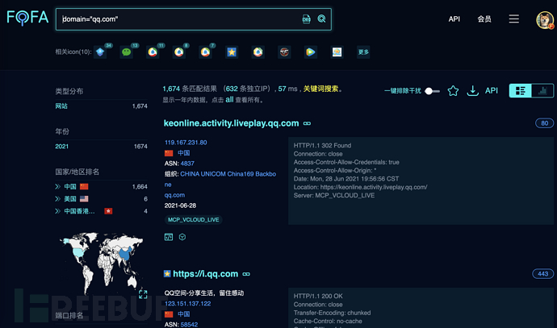Viewport: 557px width, 328px height.
Task: Click the port 443 badge
Action: coord(542,274)
